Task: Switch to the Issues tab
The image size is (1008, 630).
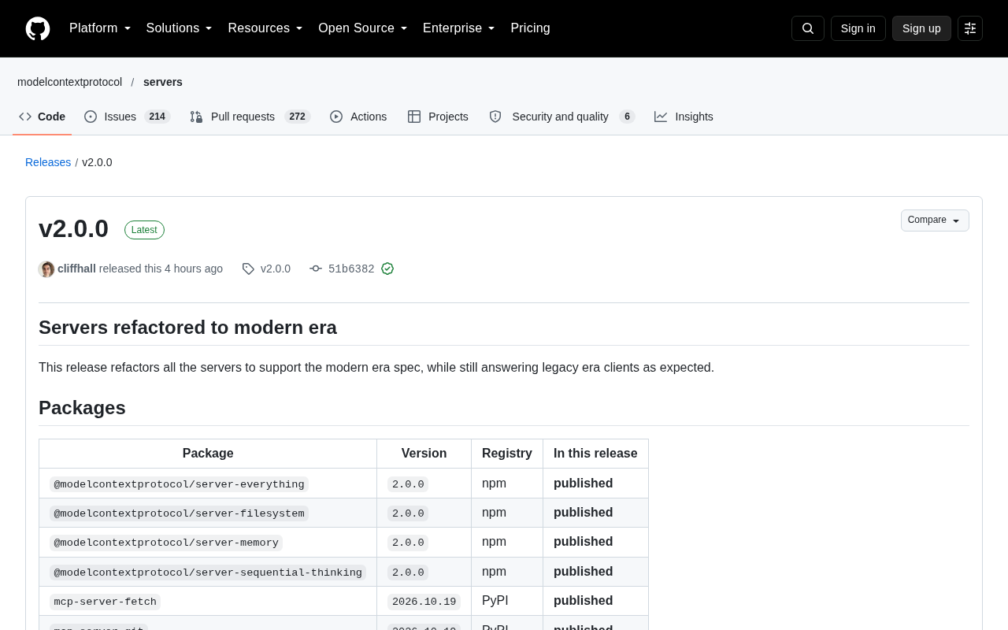Action: pyautogui.click(x=128, y=117)
